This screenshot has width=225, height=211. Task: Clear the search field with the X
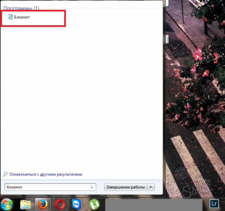pos(92,187)
